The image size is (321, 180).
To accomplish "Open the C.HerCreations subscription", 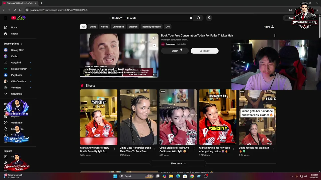I will pos(19,81).
